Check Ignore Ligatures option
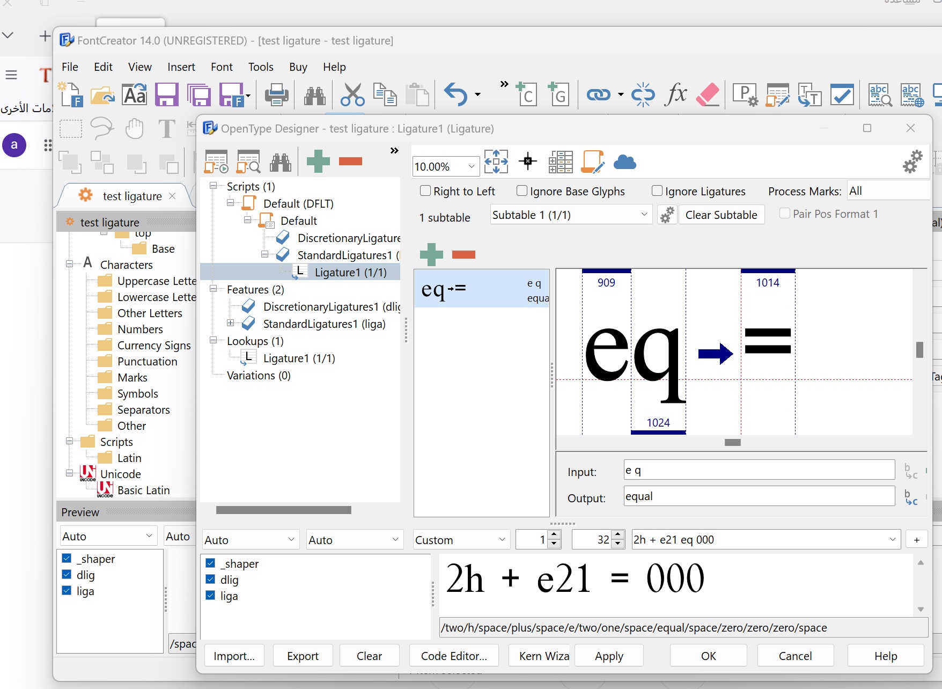Screen dimensions: 942x689 [x=657, y=191]
